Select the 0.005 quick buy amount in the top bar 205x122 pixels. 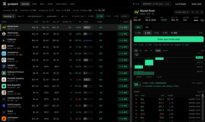[x=100, y=16]
